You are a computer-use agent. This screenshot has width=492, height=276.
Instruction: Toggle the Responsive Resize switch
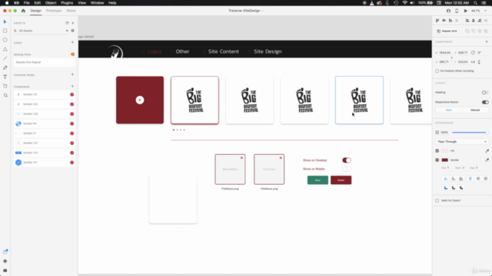click(485, 102)
